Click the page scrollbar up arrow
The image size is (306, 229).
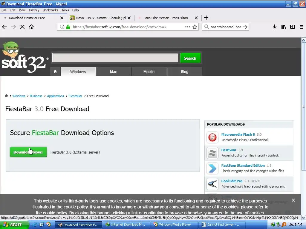tap(304, 40)
